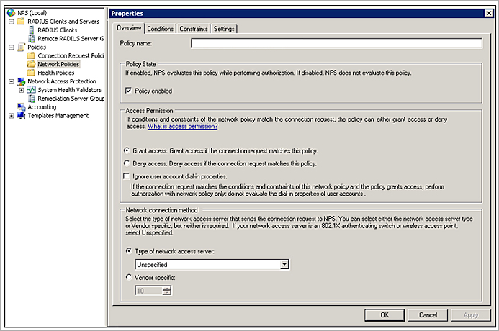
Task: Expand Templates Management node
Action: click(x=12, y=116)
